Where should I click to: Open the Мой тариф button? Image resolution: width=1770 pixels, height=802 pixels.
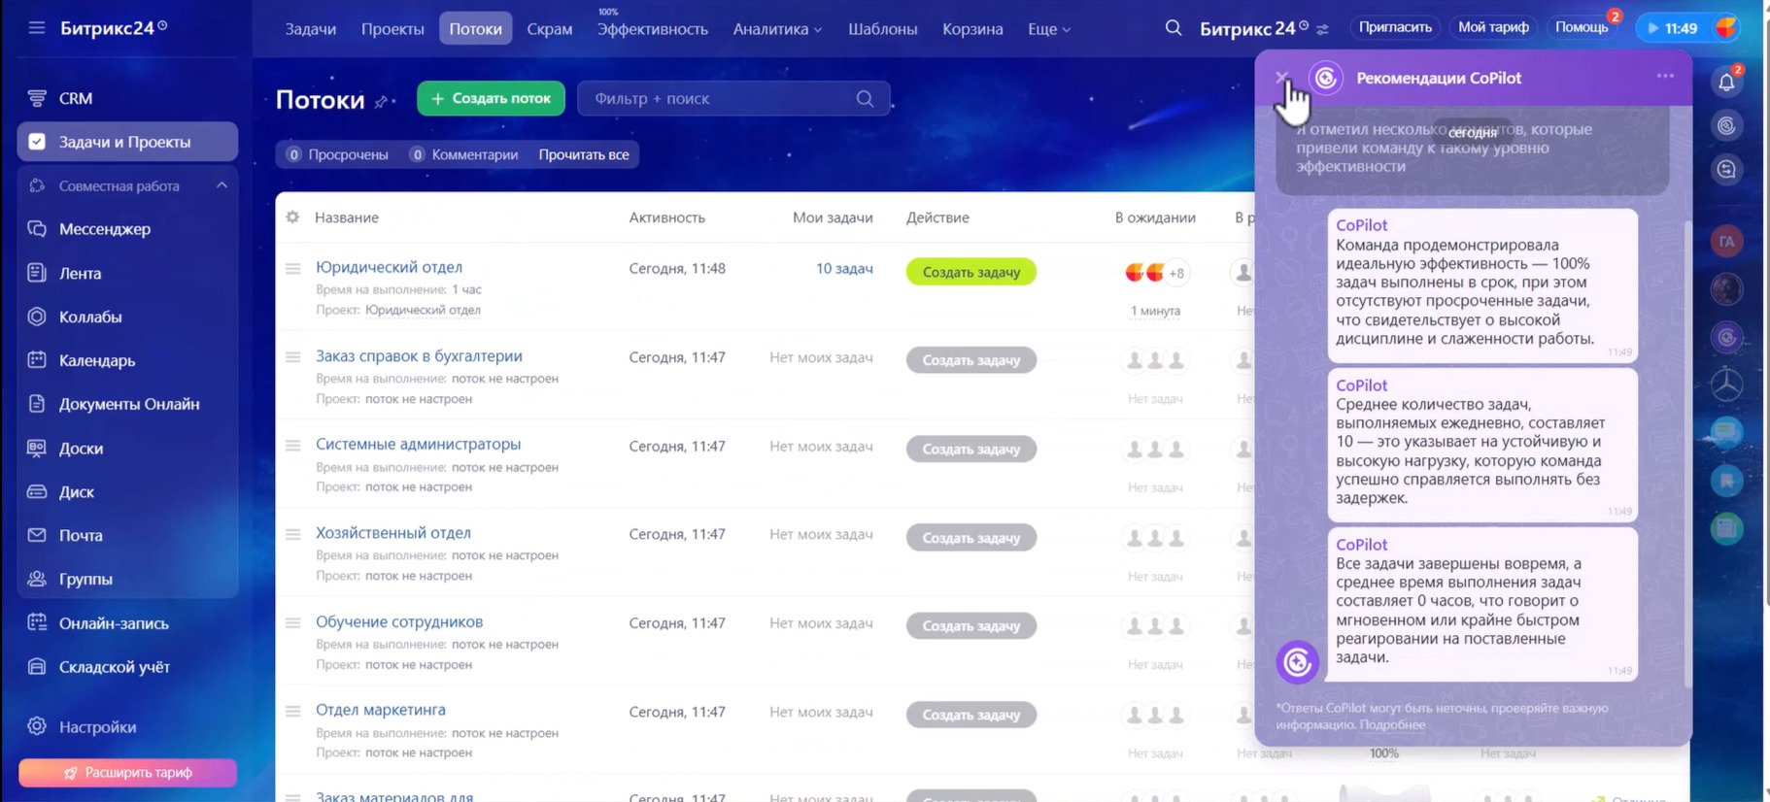pos(1493,27)
